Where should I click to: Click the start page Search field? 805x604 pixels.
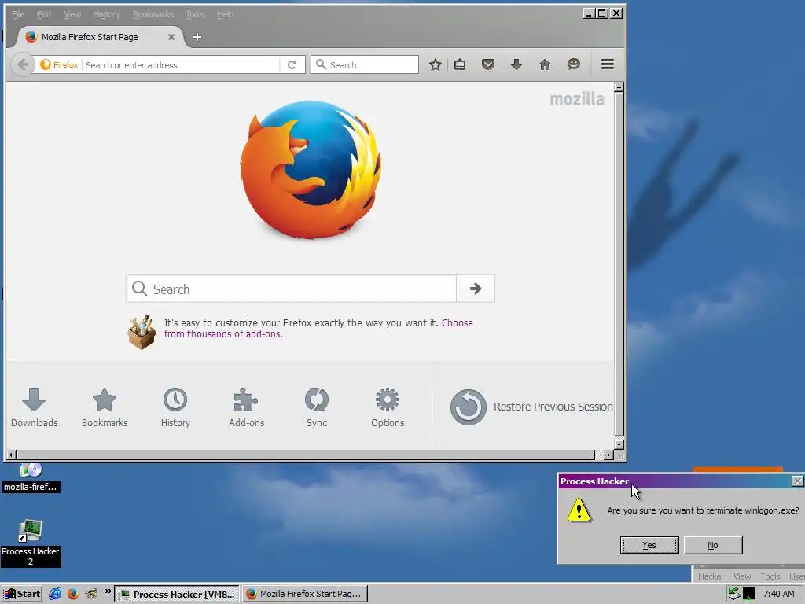291,289
